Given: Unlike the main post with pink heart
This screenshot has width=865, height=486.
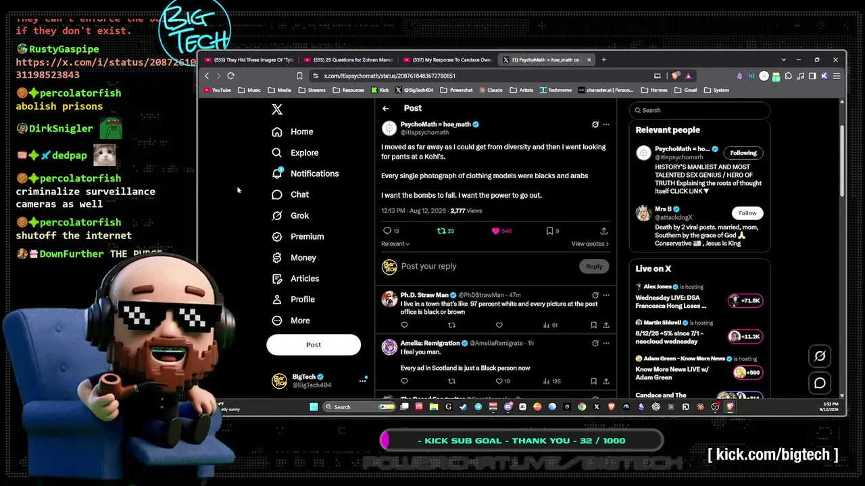Looking at the screenshot, I should [495, 231].
